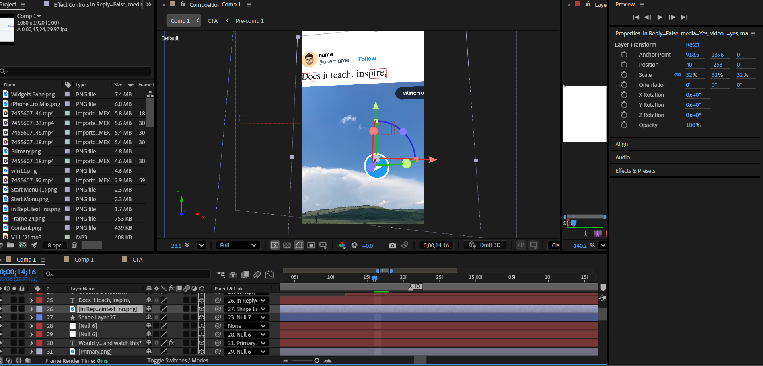Toggle Draft 3D mode

coord(485,245)
